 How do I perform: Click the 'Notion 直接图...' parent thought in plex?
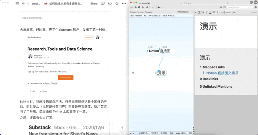click(161, 51)
